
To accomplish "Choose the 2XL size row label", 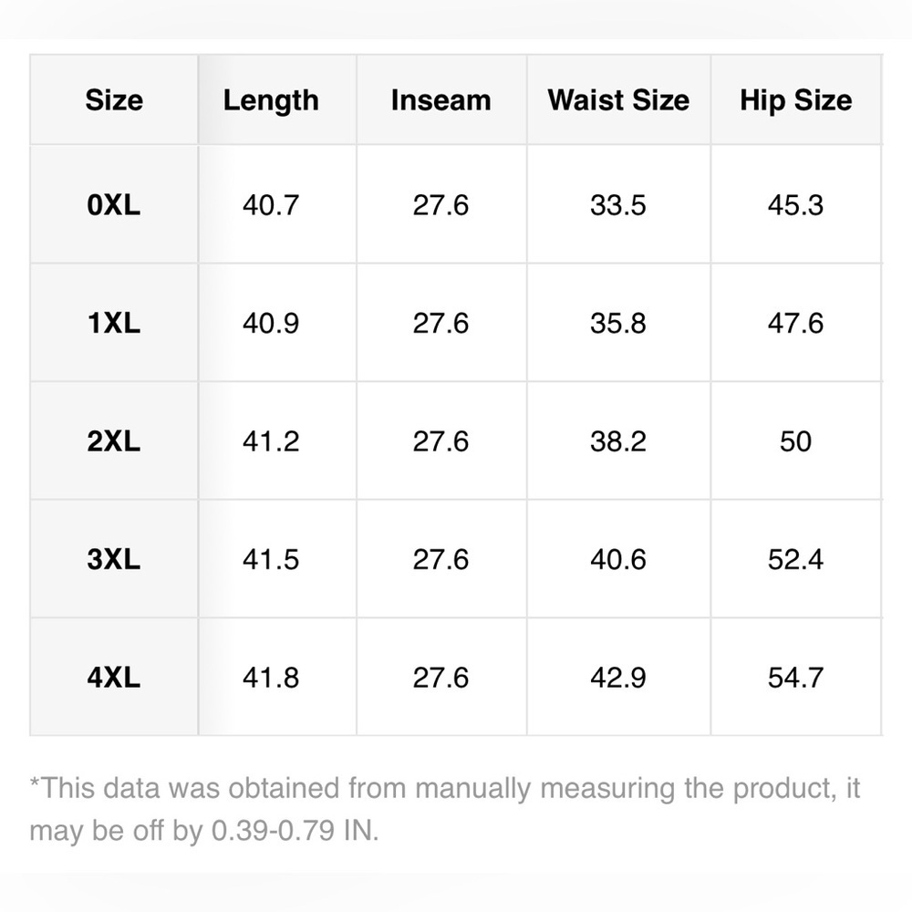I will pos(114,441).
